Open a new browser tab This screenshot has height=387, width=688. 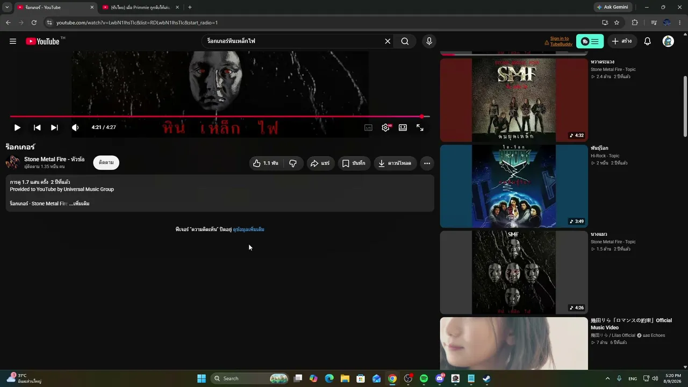coord(190,8)
